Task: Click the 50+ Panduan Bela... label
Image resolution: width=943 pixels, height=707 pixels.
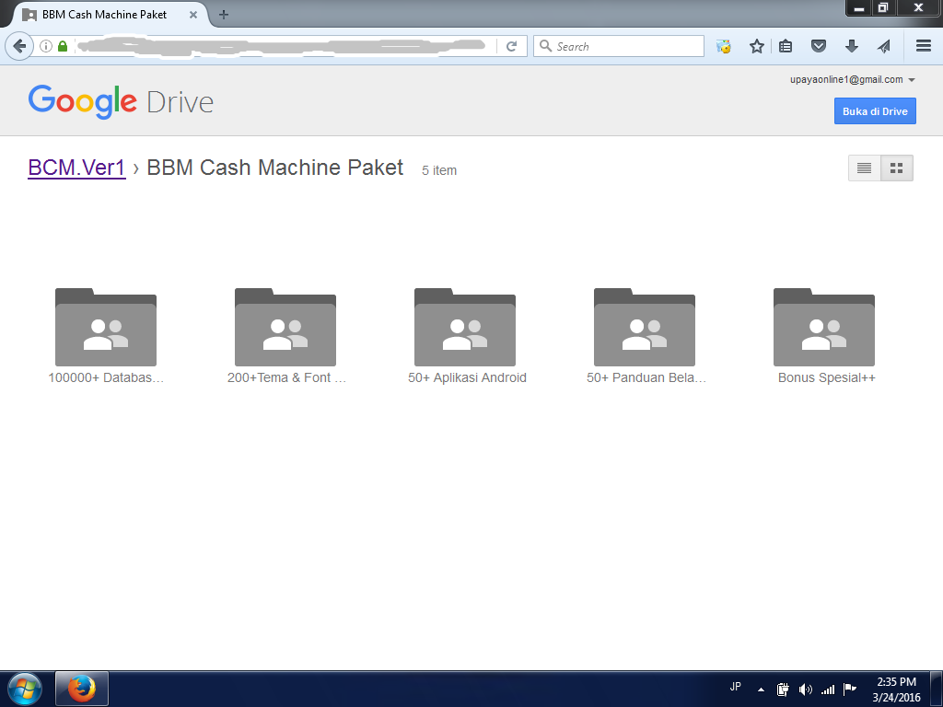Action: (x=646, y=377)
